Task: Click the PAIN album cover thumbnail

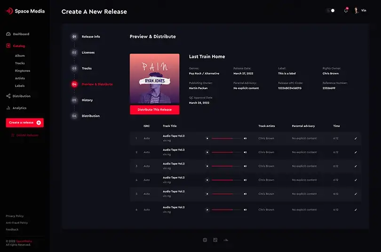Action: (155, 79)
